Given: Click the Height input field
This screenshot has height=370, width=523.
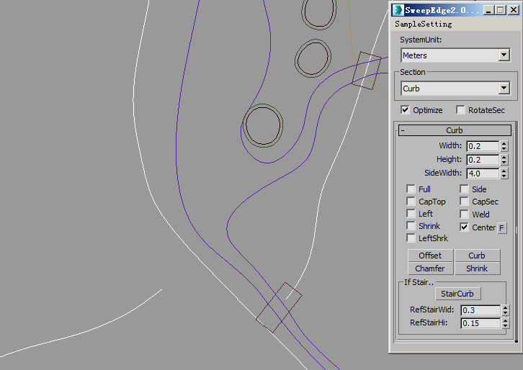Looking at the screenshot, I should click(483, 160).
